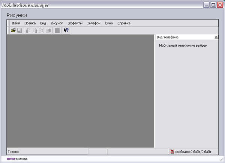
Task: Click the crossed-out phone status icon
Action: (172, 152)
